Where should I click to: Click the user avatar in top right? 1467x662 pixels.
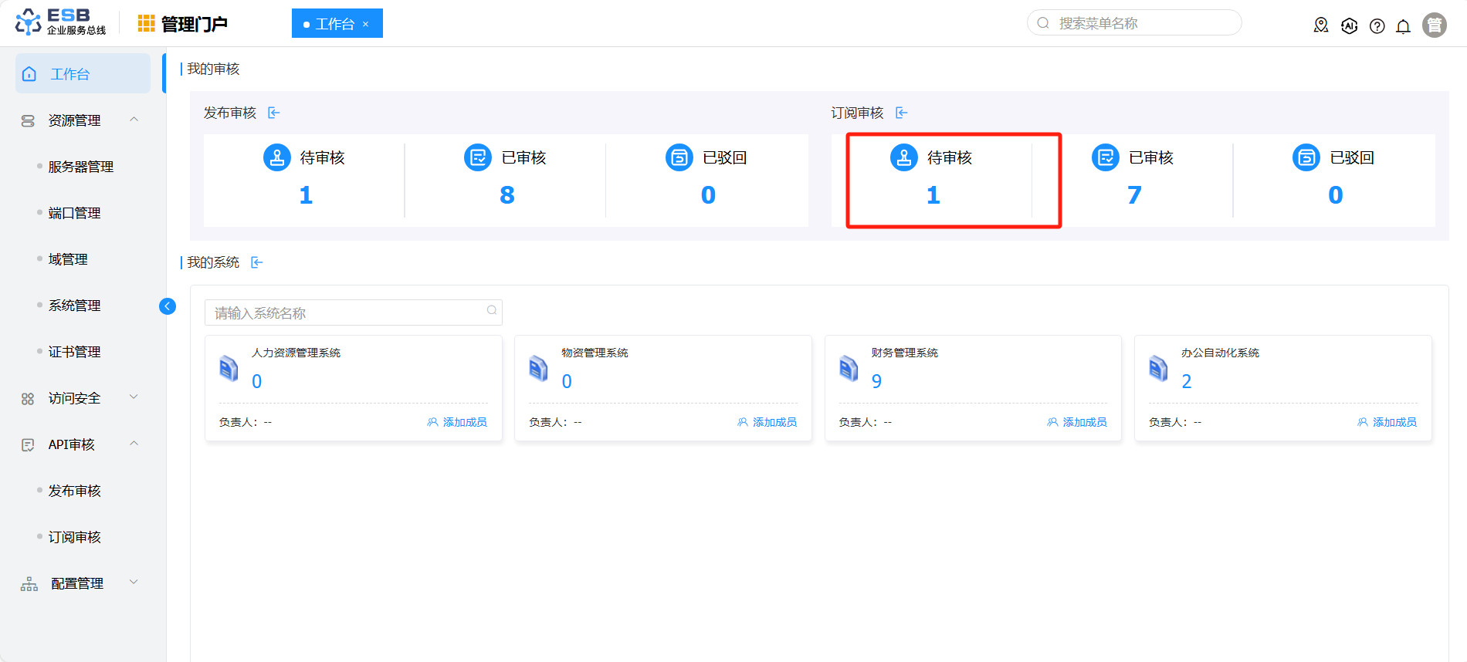click(1434, 25)
